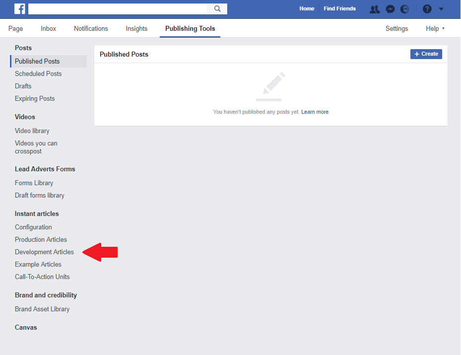The width and height of the screenshot is (461, 355).
Task: Follow the Learn more link
Action: click(315, 112)
